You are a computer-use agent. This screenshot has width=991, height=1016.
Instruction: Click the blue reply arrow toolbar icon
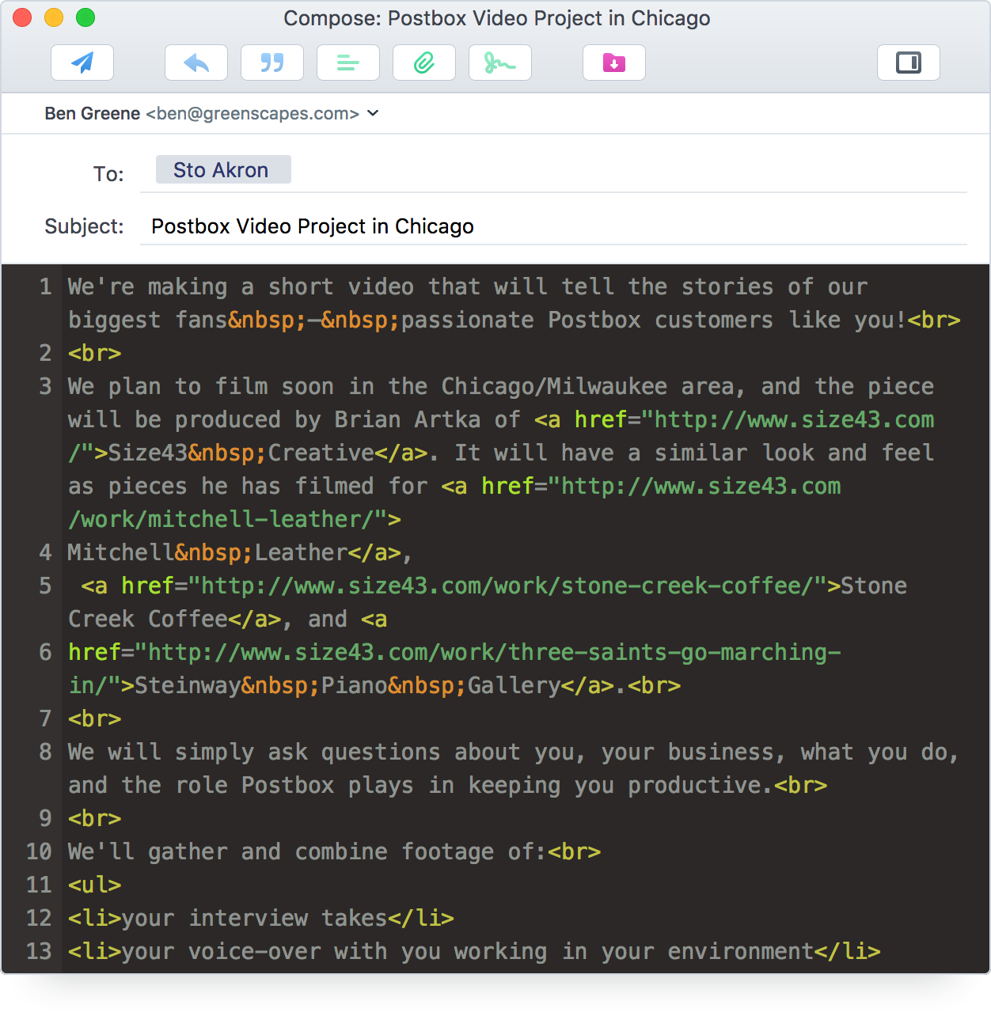pyautogui.click(x=196, y=63)
